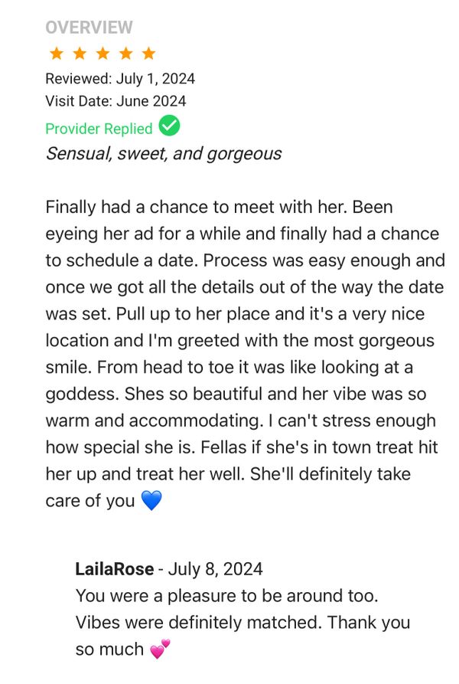Click the fourth rating star

point(125,54)
